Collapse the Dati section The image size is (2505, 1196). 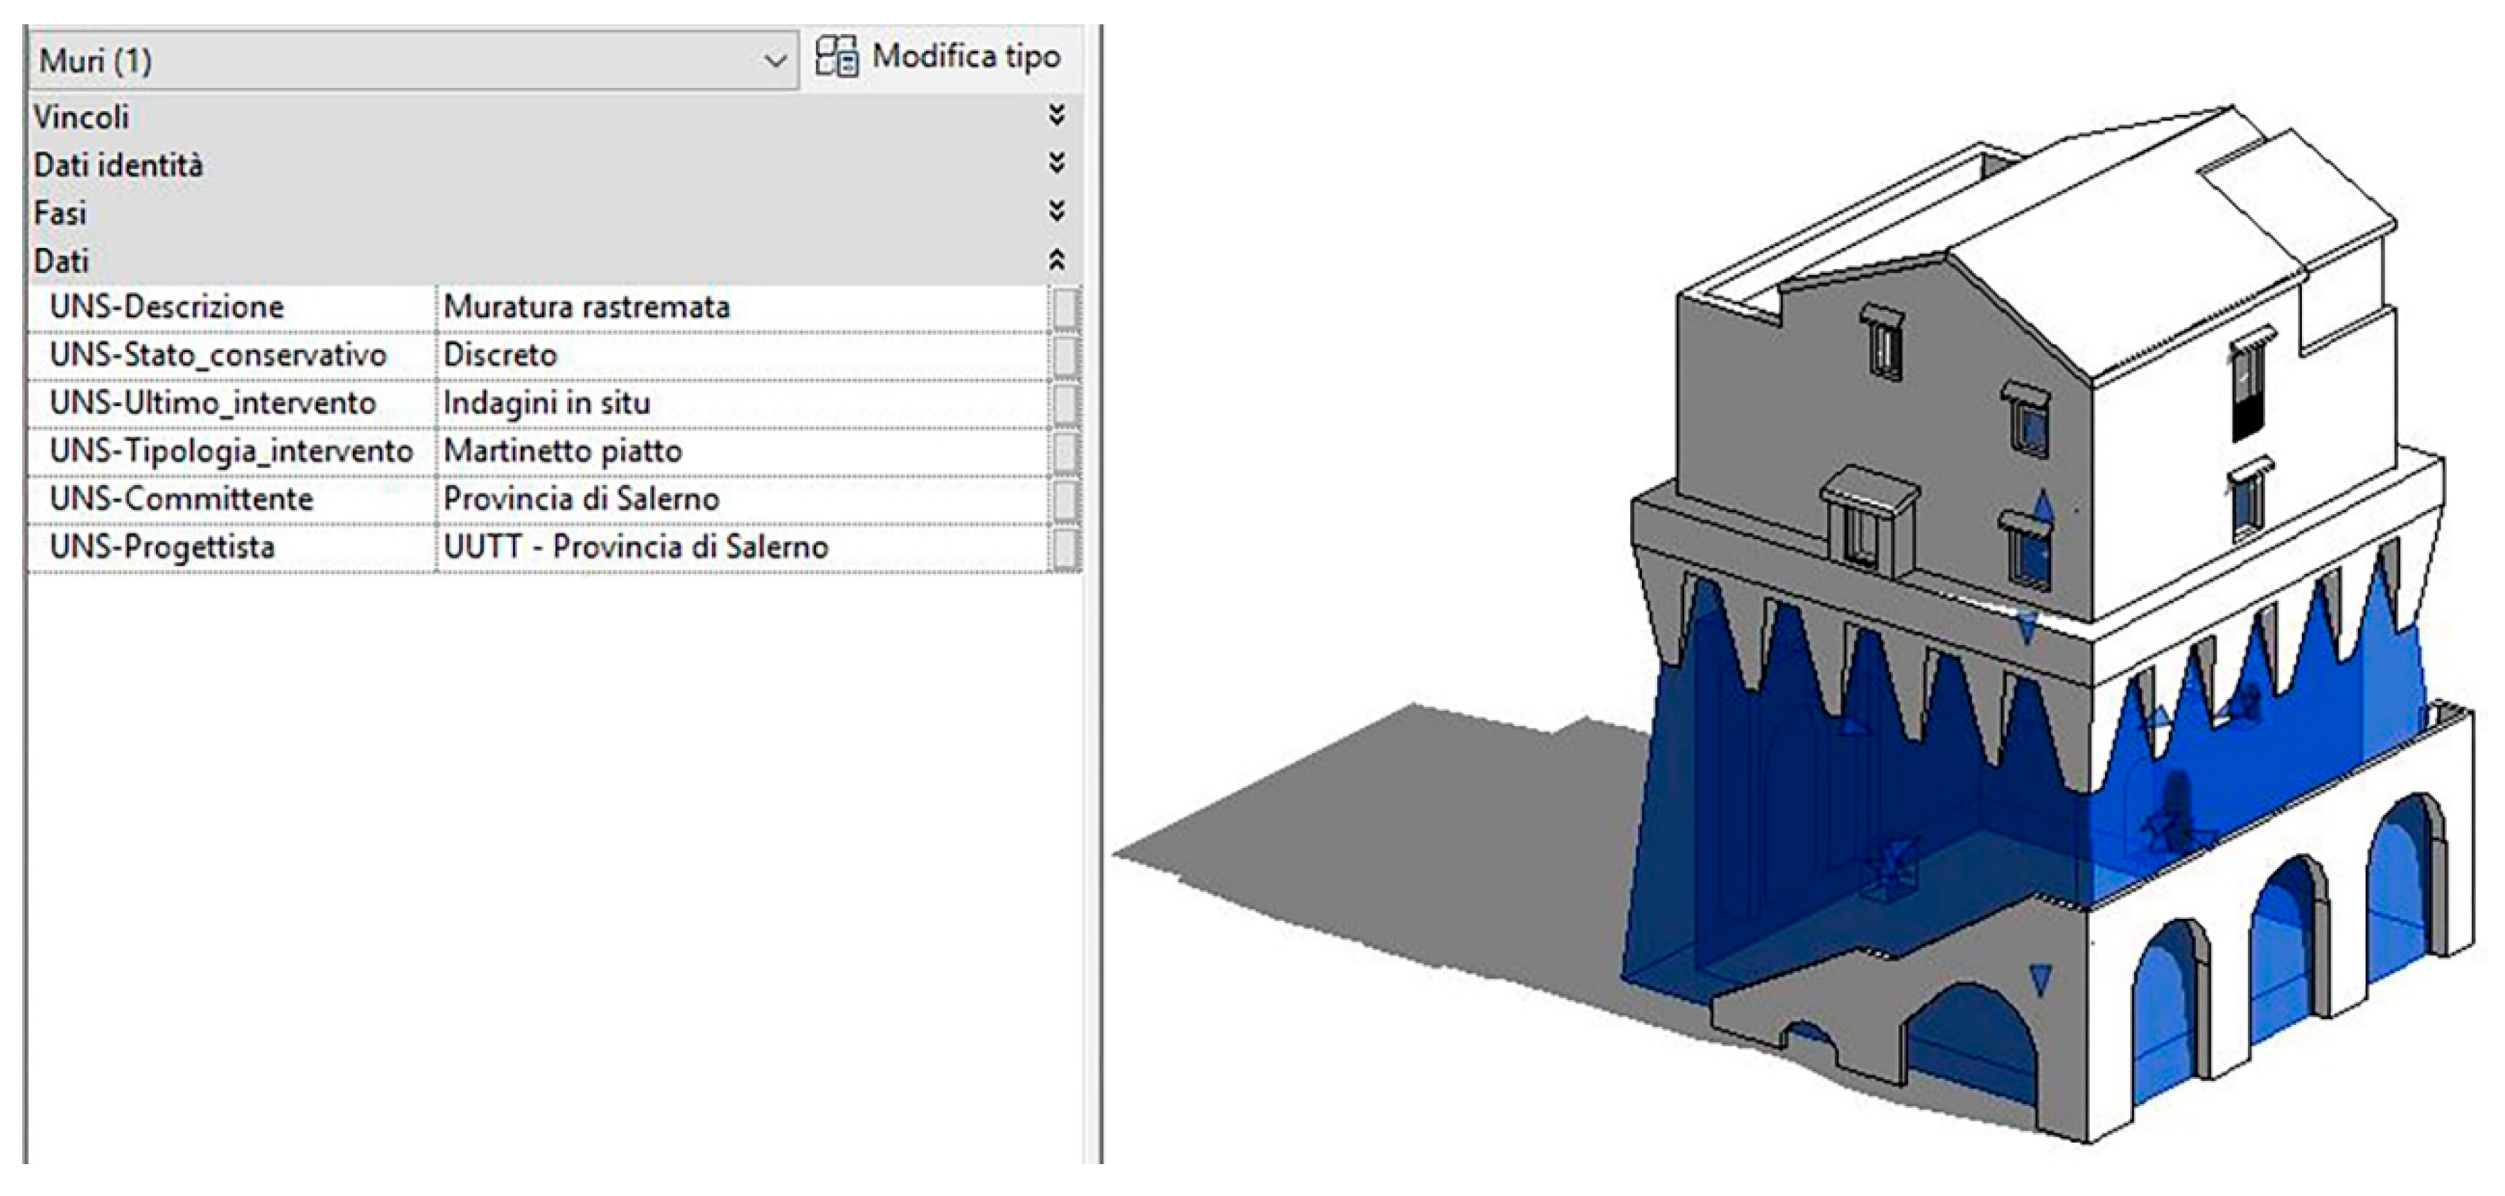pos(1057,261)
